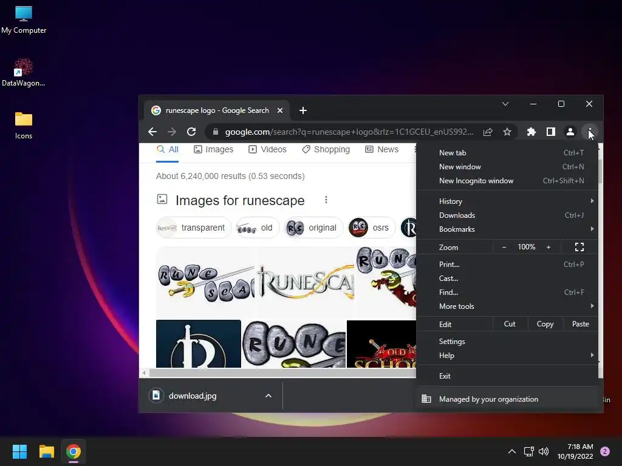Click the Copy button

[545, 324]
